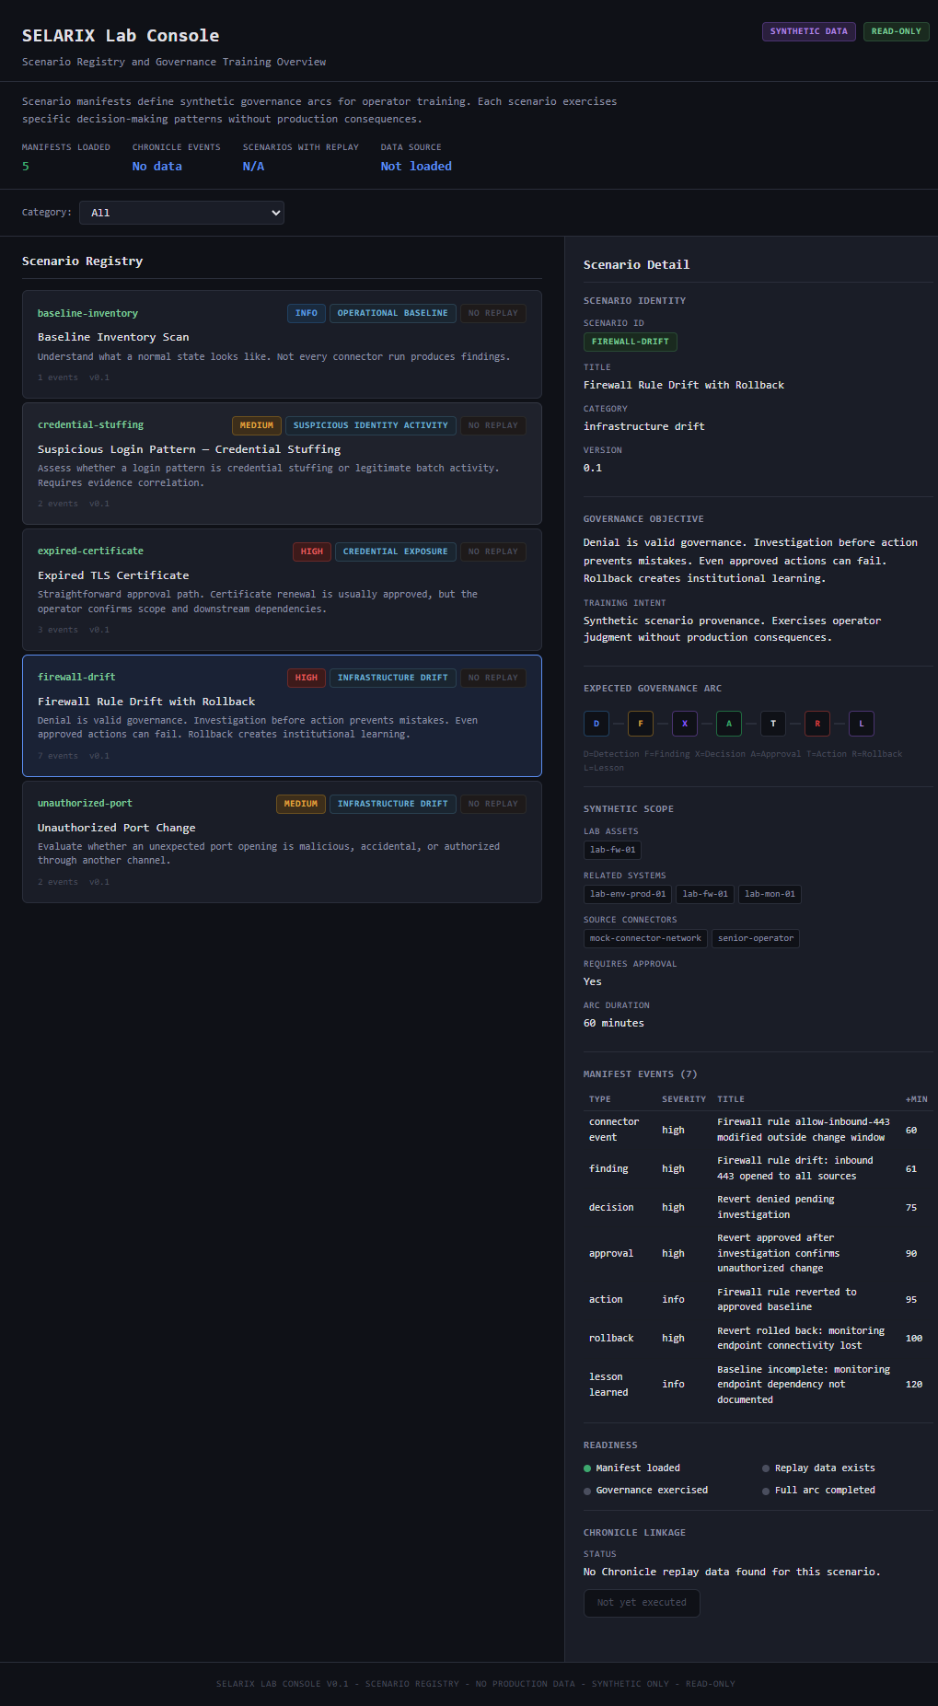This screenshot has width=938, height=1706.
Task: Click the rollback row in manifest events
Action: coord(759,1338)
